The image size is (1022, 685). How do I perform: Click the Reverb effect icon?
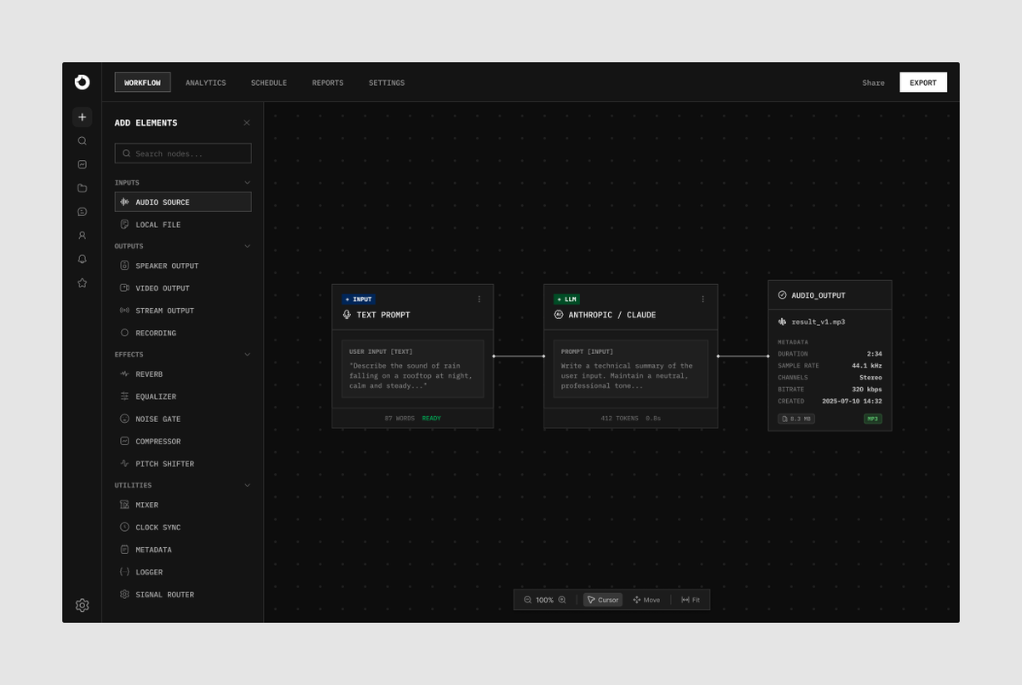tap(124, 374)
